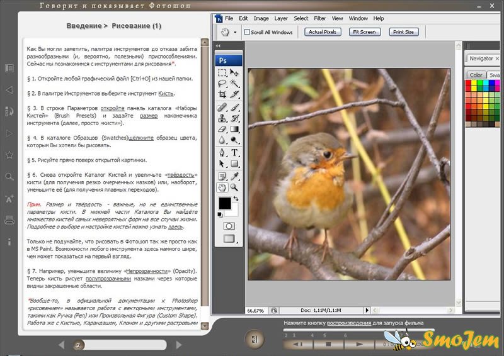Pick the red swatch in Swatches
Screen dimensions: 504x356
tap(468, 83)
